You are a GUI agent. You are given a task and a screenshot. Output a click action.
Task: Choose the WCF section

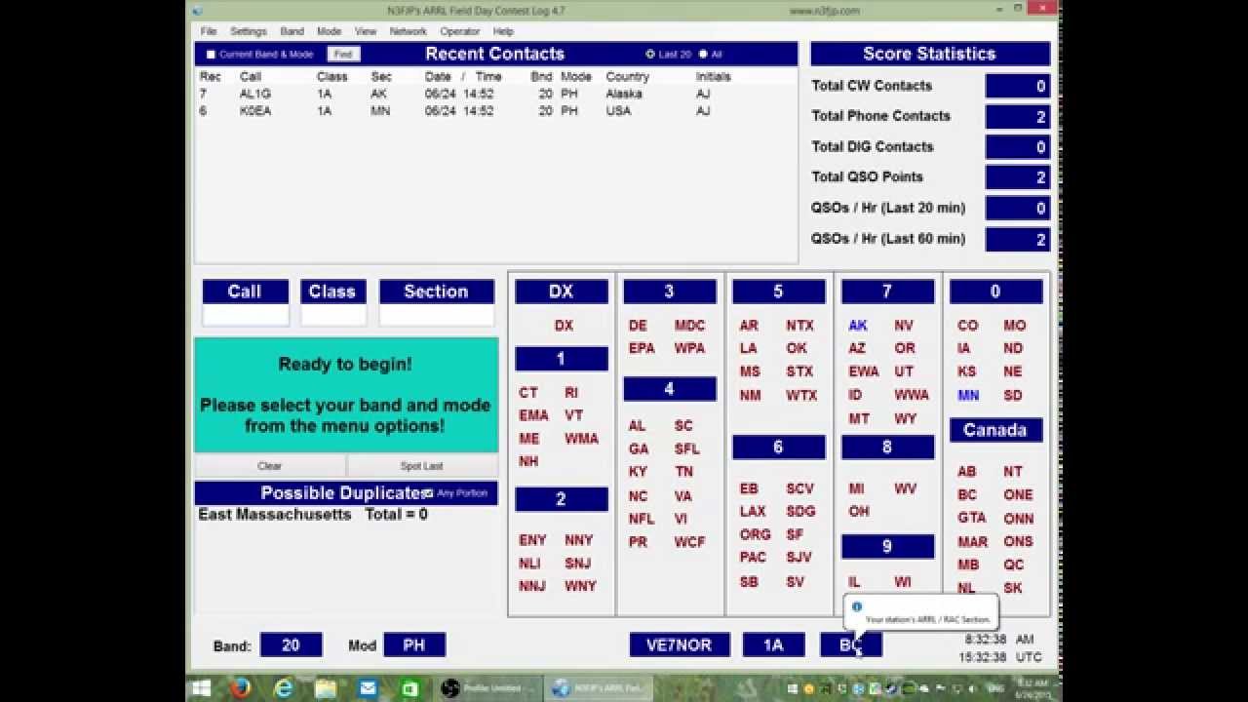click(689, 542)
